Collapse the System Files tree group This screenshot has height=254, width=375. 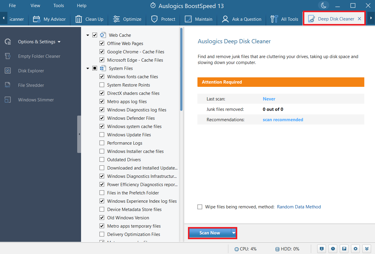88,68
